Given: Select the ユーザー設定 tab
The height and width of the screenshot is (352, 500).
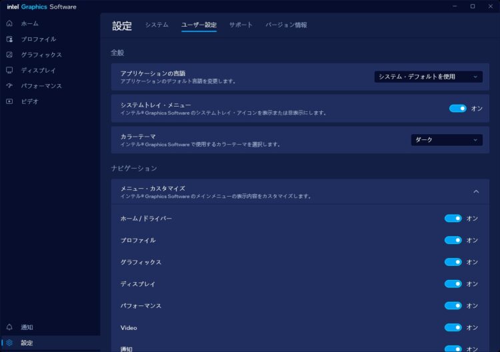Looking at the screenshot, I should 199,25.
